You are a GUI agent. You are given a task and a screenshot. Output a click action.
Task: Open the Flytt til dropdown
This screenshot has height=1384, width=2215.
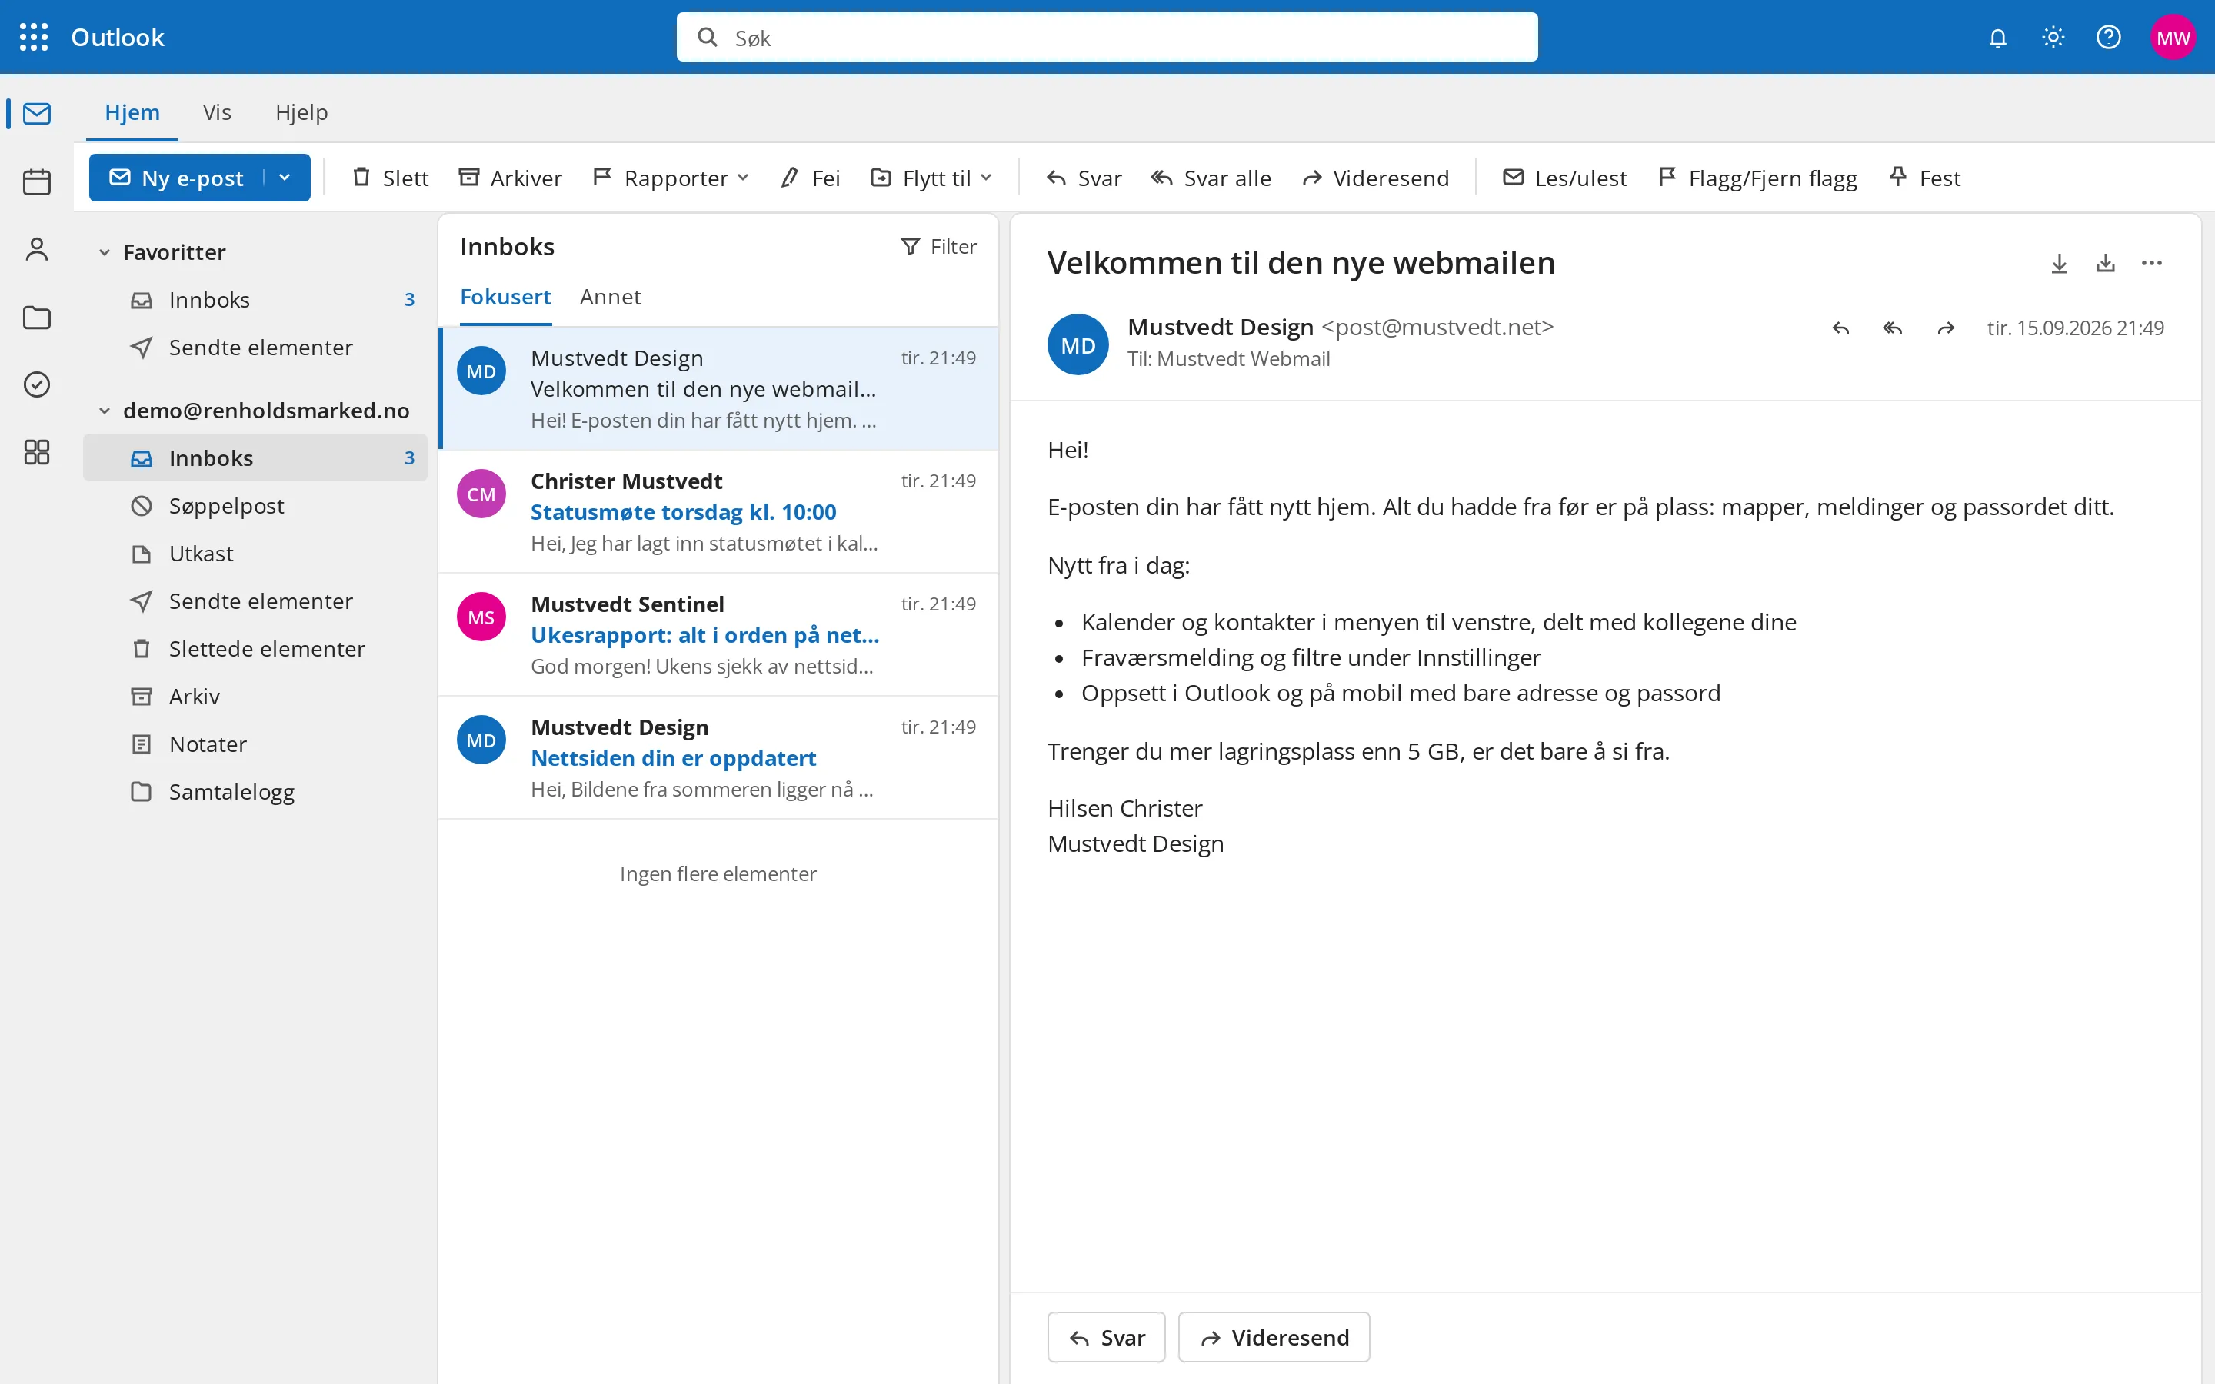(932, 178)
